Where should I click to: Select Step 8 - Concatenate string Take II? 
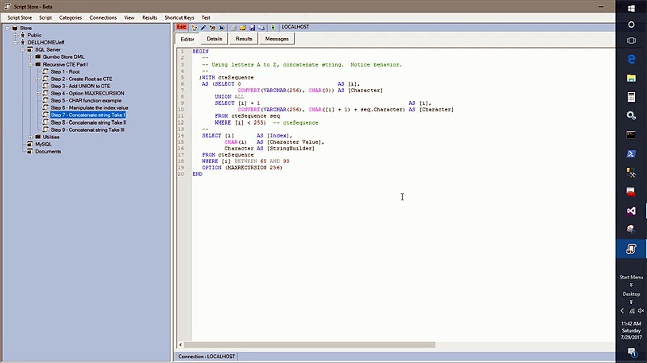pyautogui.click(x=88, y=123)
